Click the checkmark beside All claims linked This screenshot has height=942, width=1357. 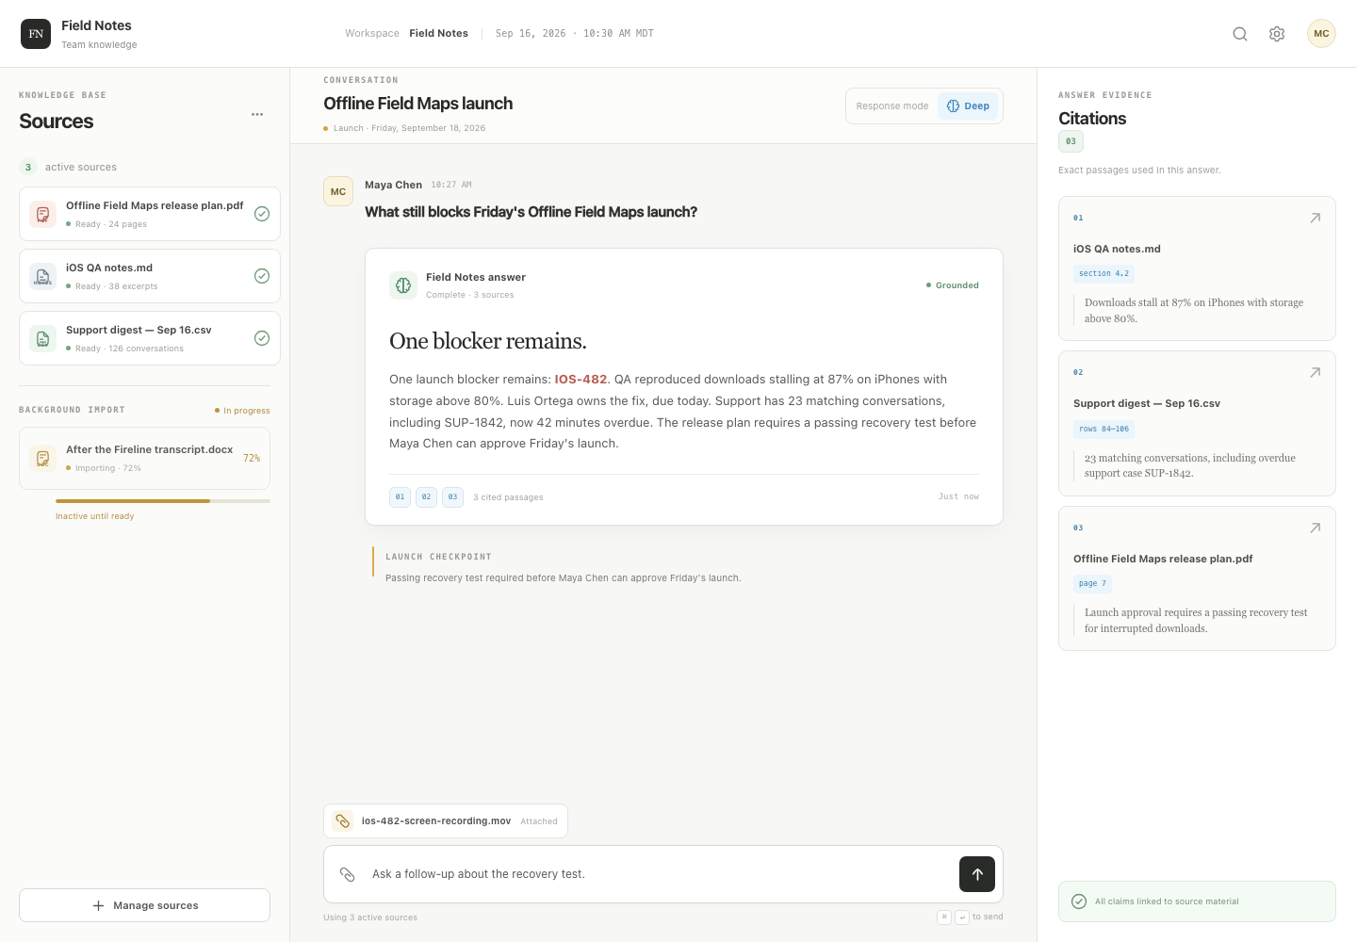click(1079, 901)
